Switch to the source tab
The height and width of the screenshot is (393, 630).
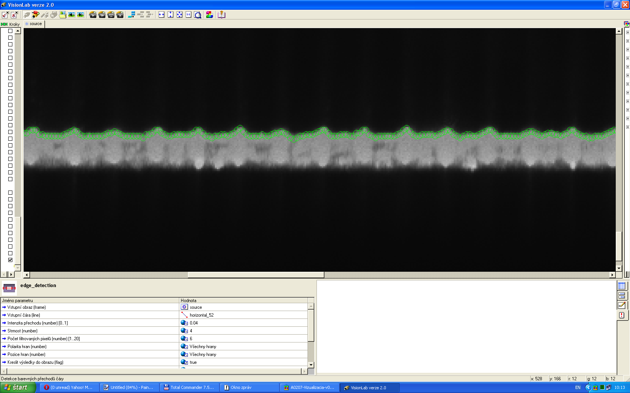pos(34,24)
